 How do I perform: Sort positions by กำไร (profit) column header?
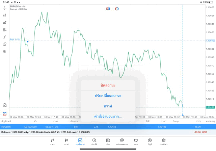pyautogui.click(x=198, y=121)
